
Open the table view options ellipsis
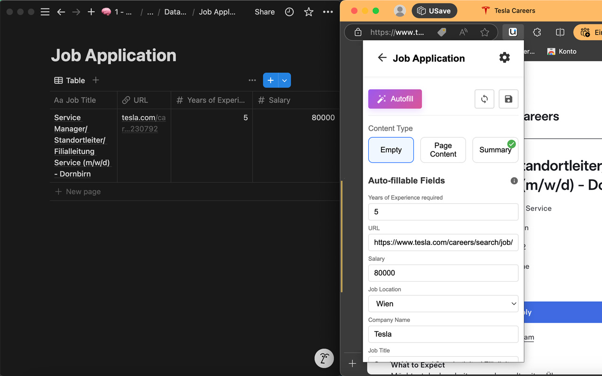[252, 80]
